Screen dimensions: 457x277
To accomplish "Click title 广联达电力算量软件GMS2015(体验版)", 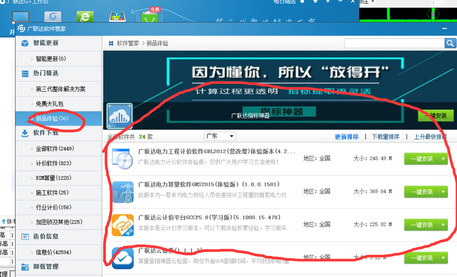I will (x=209, y=184).
